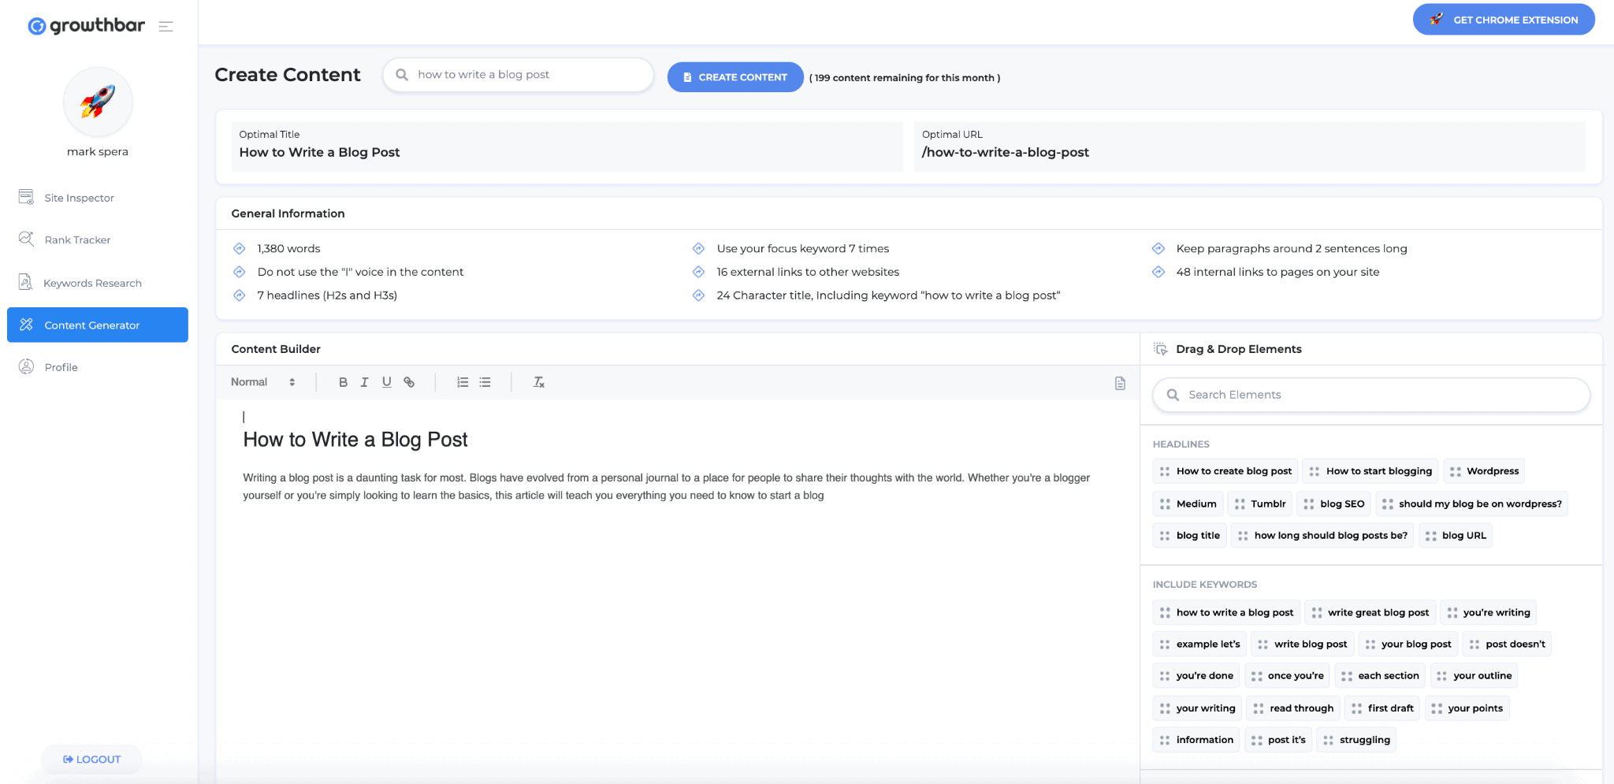The image size is (1614, 784).
Task: Create a bulleted list in the editor
Action: click(485, 382)
